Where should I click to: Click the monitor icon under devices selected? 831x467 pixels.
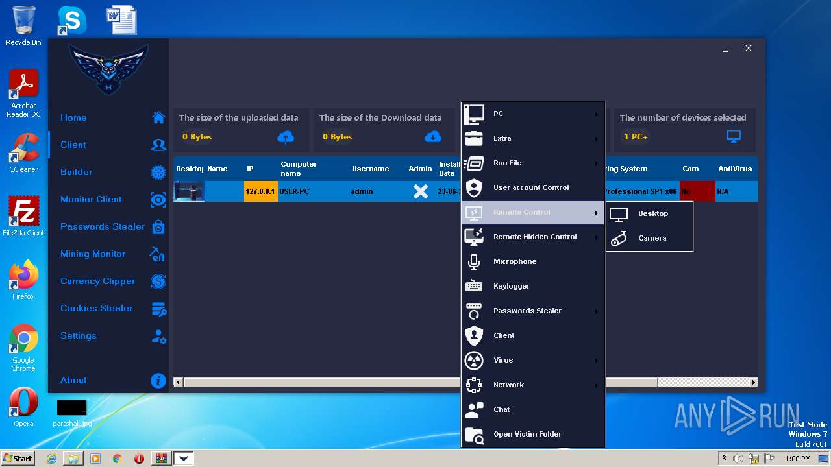[734, 137]
